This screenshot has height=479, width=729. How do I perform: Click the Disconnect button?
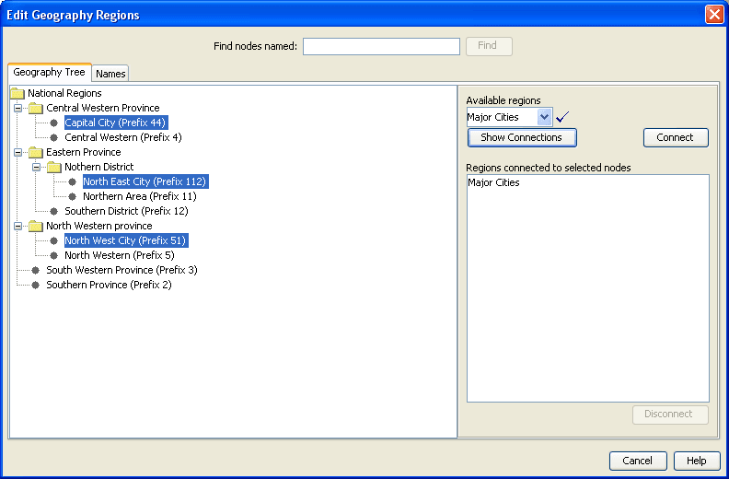(670, 415)
